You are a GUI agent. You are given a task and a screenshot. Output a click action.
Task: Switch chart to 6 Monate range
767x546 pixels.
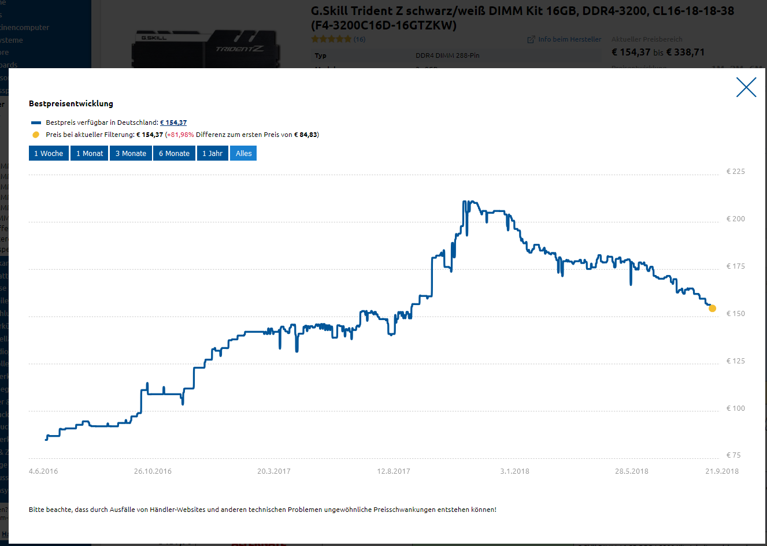[x=174, y=153]
